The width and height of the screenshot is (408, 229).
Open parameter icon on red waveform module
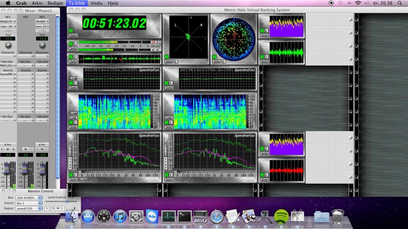coord(267,175)
